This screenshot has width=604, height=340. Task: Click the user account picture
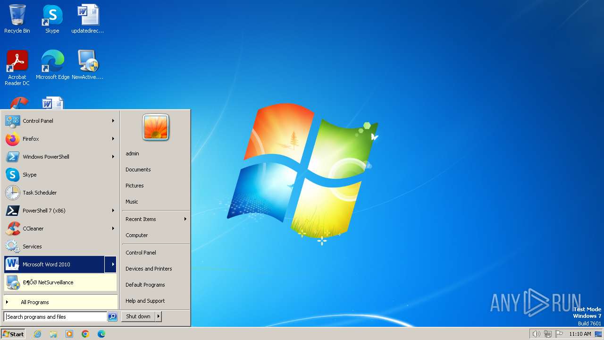click(x=156, y=127)
